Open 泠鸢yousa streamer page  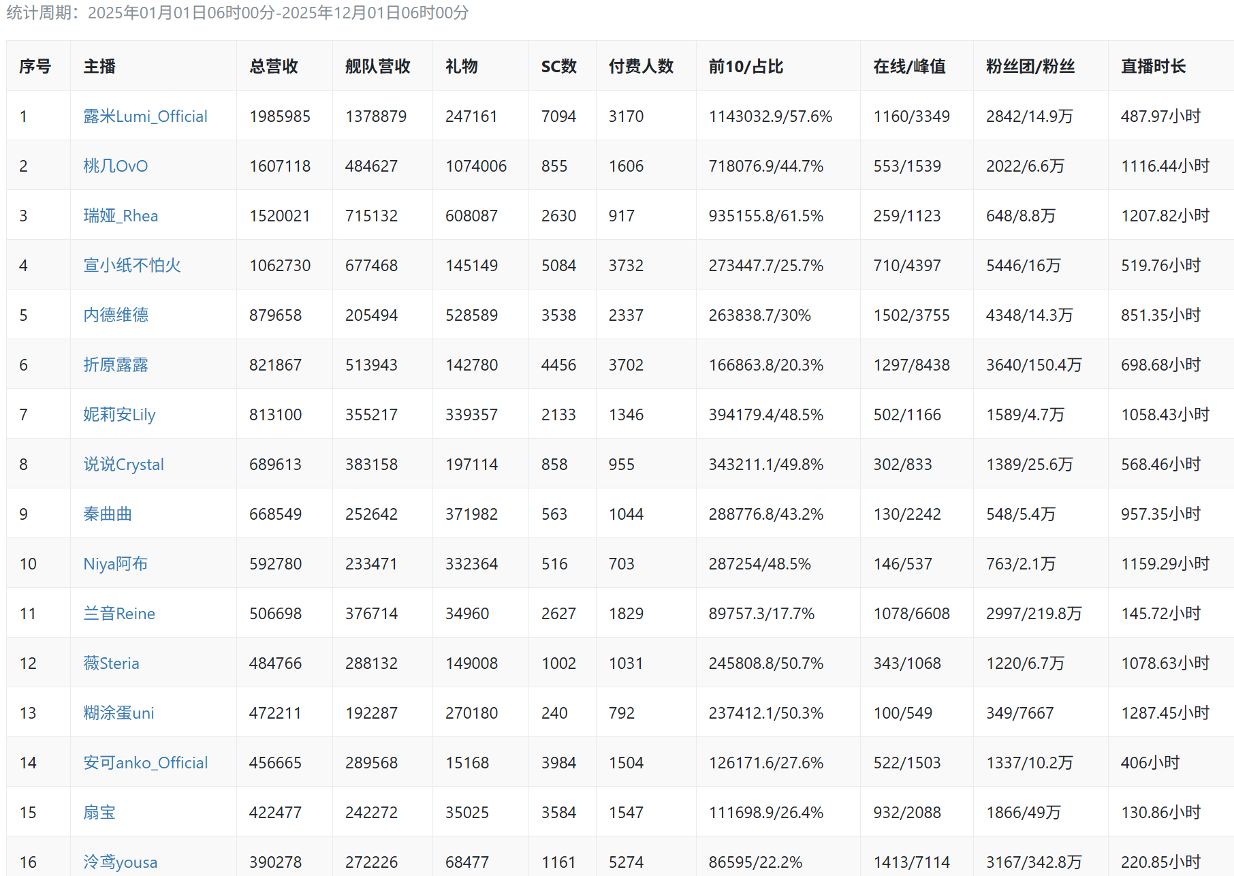point(120,862)
